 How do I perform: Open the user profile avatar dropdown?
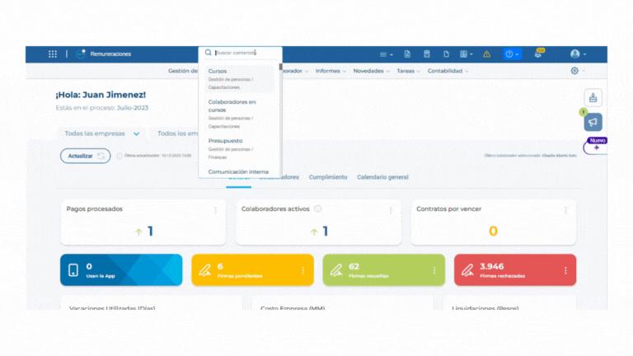[x=578, y=54]
